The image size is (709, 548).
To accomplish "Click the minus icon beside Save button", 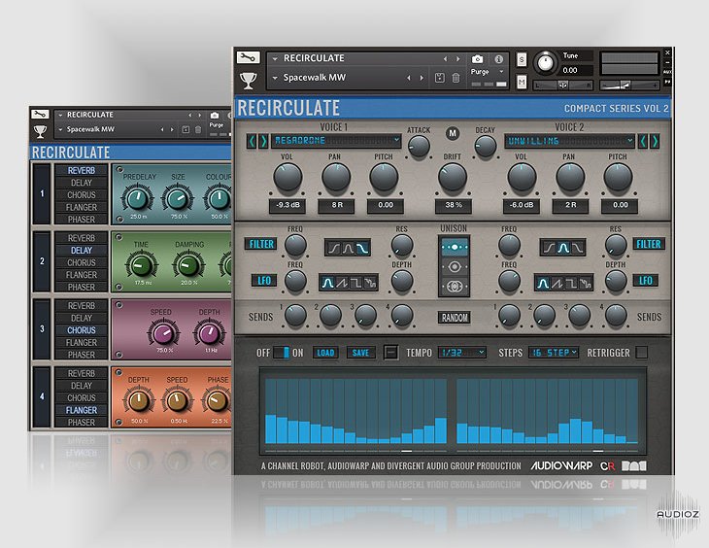I will click(x=390, y=352).
